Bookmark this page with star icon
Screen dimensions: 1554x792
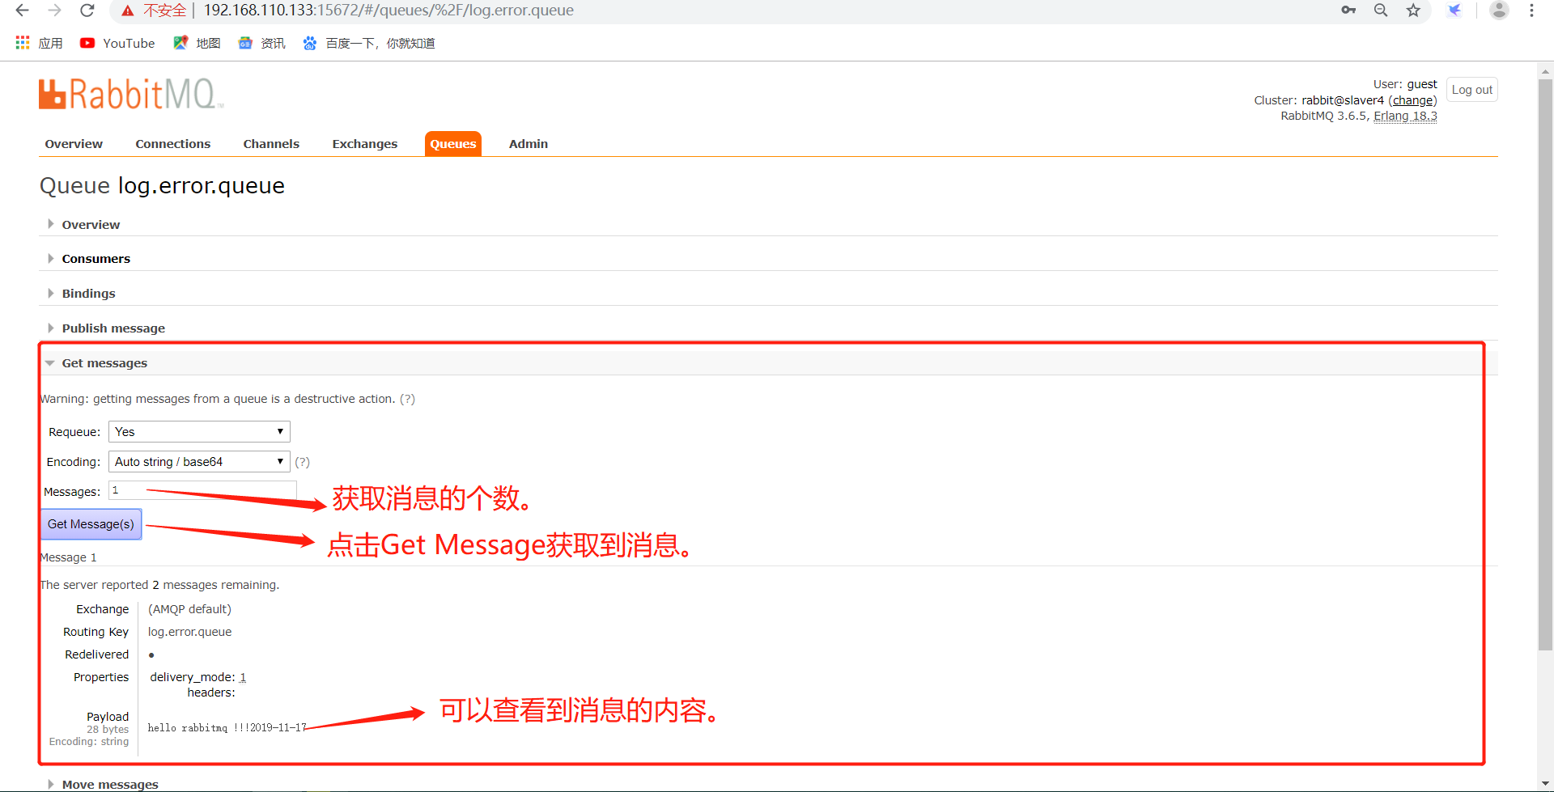pyautogui.click(x=1413, y=11)
